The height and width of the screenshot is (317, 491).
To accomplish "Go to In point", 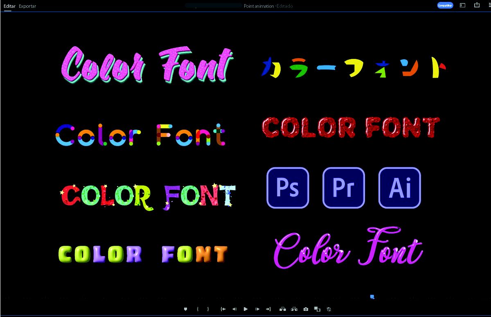I will tap(223, 309).
